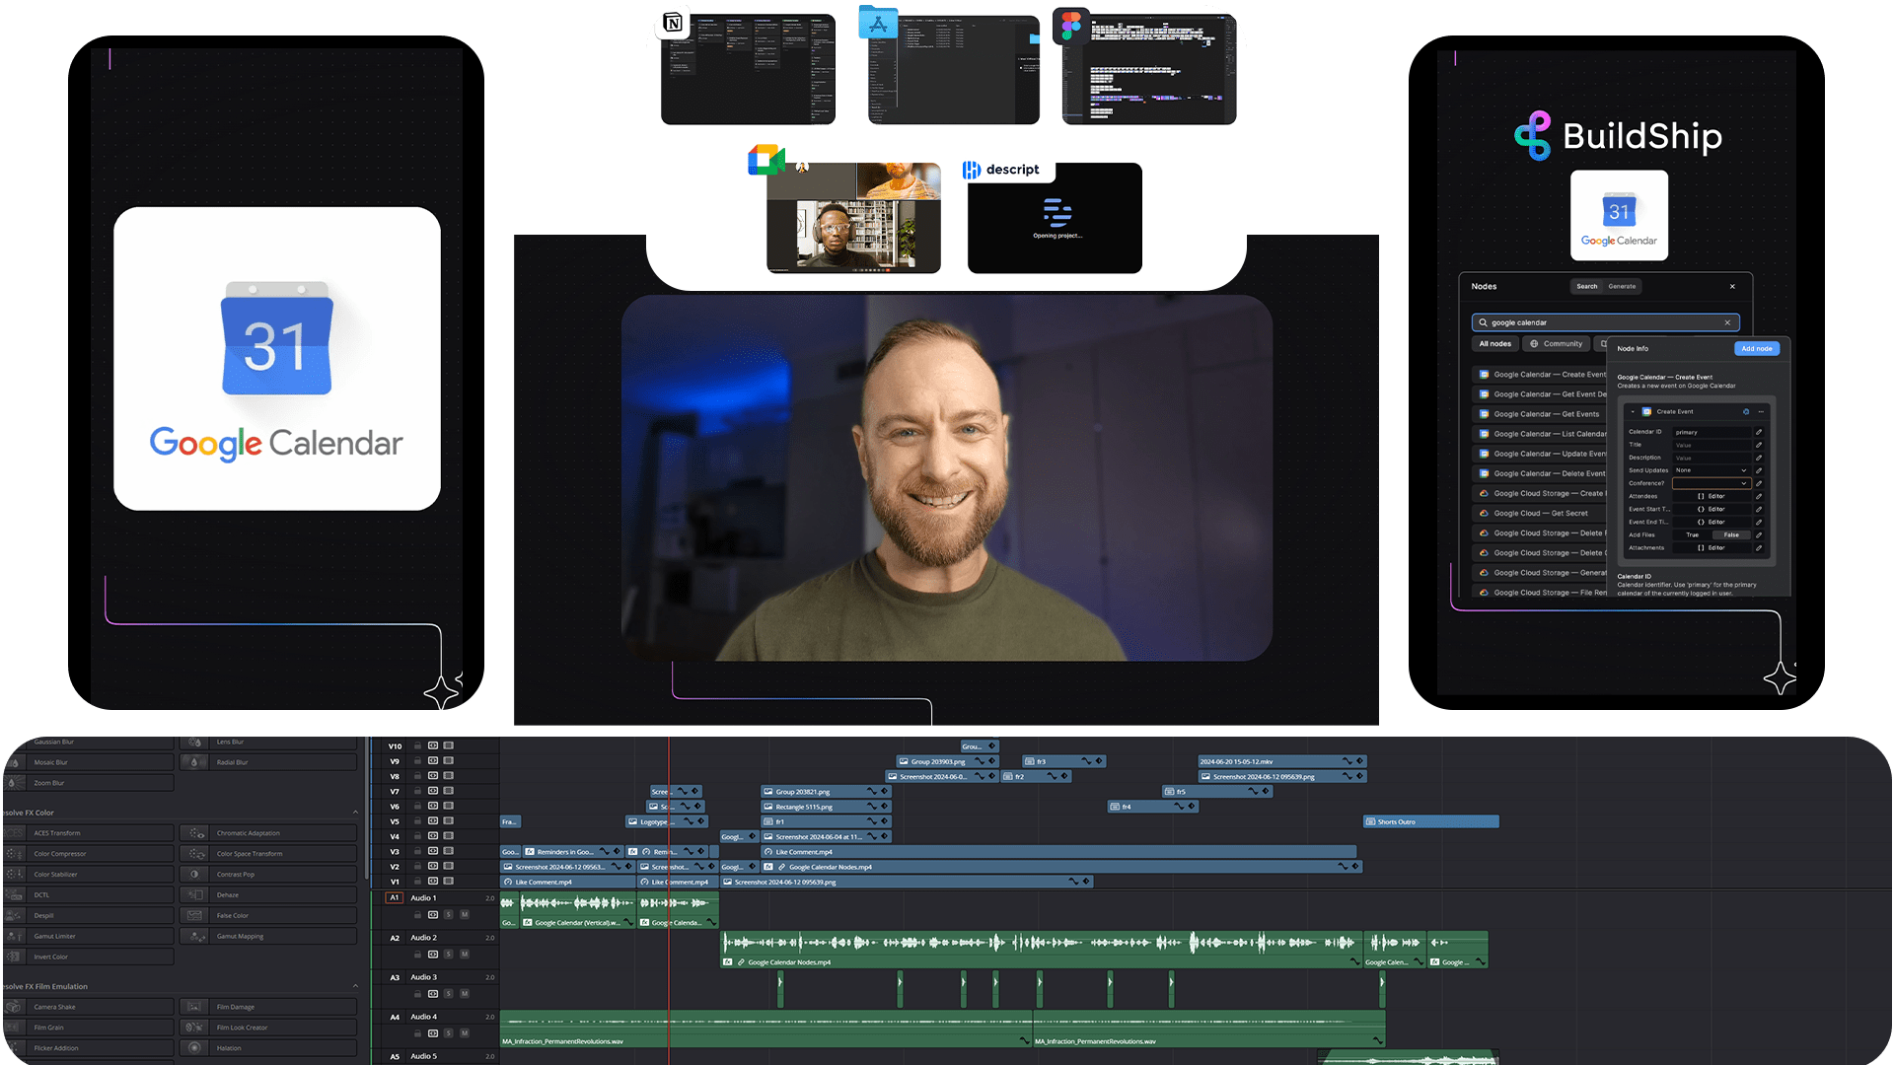The width and height of the screenshot is (1894, 1065).
Task: Click the keyframe diamond on Shorts Outro row's fr4 clip
Action: pos(1193,807)
